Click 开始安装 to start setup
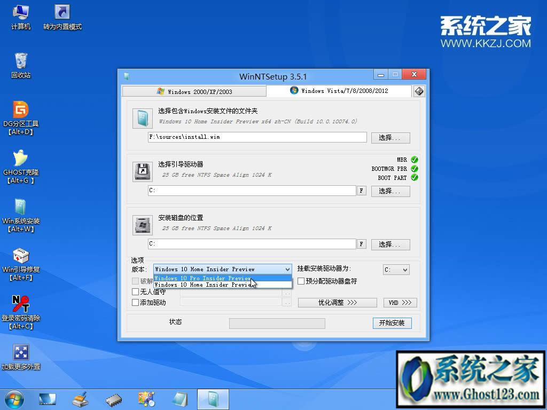This screenshot has height=410, width=547. point(392,323)
